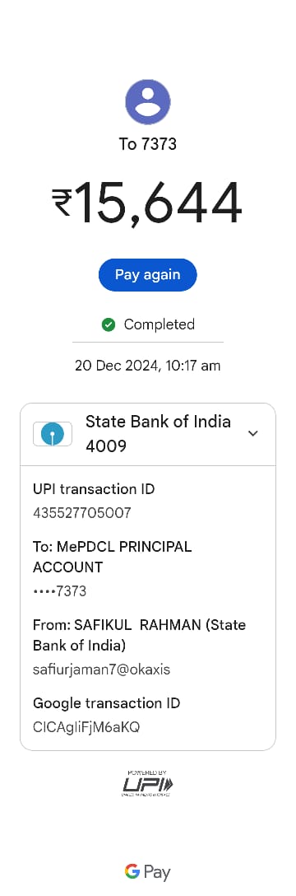Tap the Completed status text
Screen dimensions: 296x896
(160, 324)
